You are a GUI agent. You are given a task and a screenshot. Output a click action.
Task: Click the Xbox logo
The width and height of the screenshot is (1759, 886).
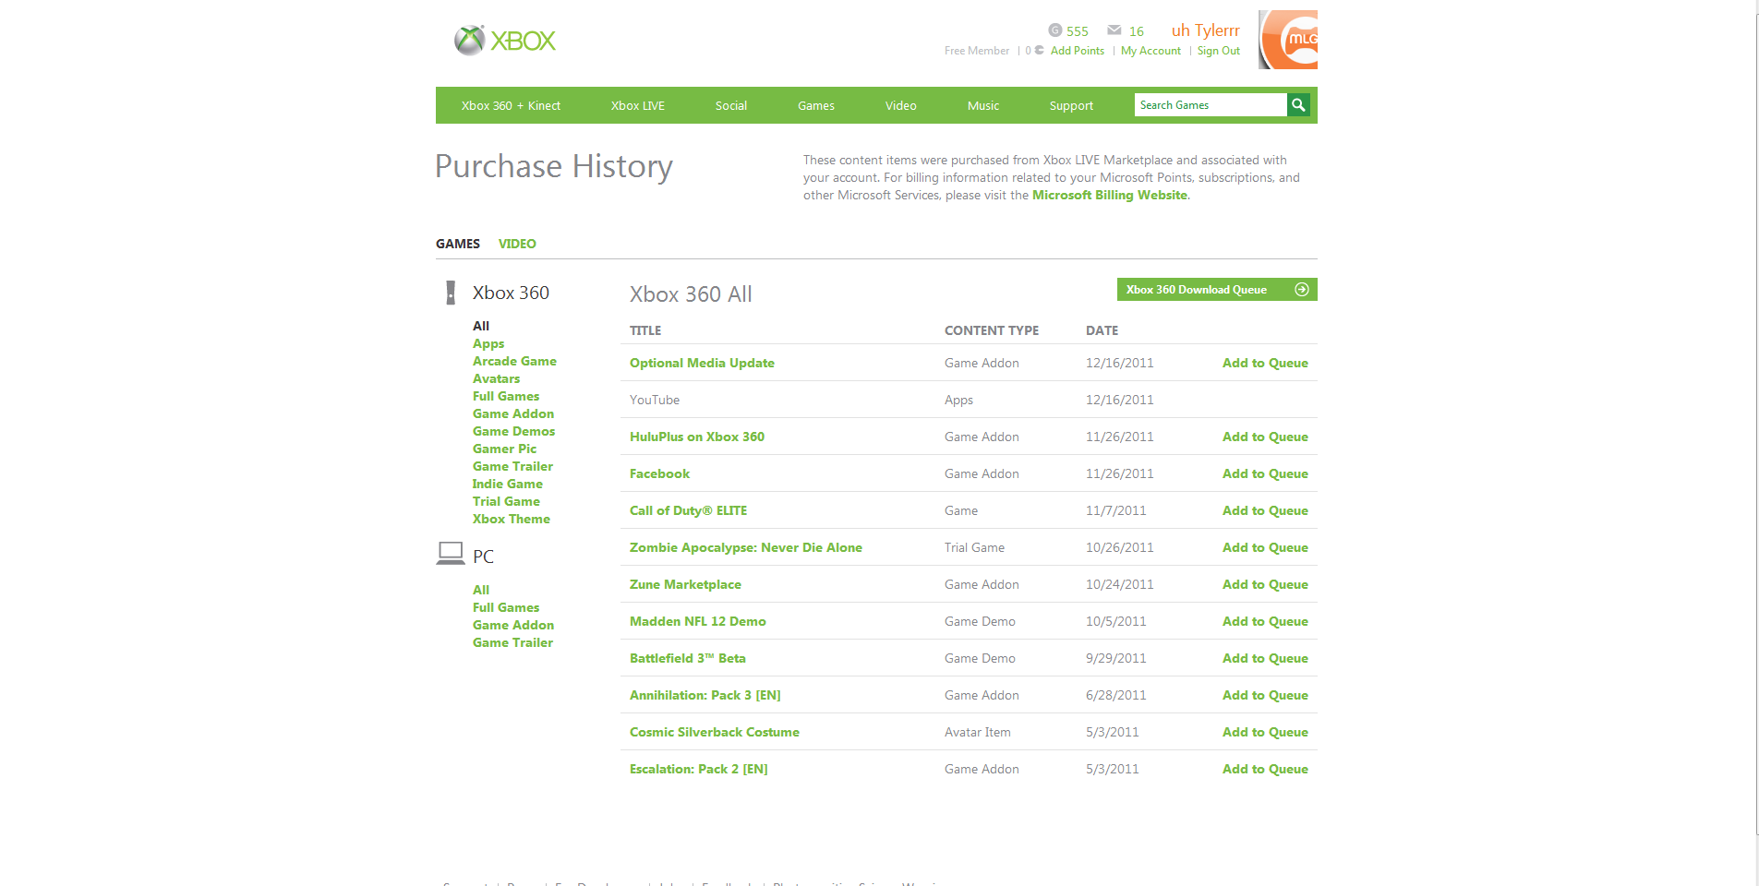point(505,40)
